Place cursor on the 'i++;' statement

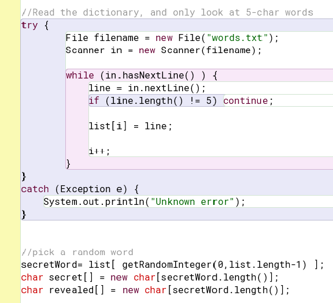coord(99,151)
